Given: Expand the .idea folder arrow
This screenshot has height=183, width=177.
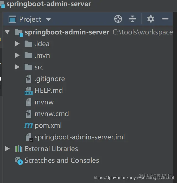Looking at the screenshot, I should point(17,44).
